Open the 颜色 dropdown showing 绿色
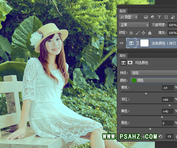This screenshot has width=177, height=148. point(153,80)
